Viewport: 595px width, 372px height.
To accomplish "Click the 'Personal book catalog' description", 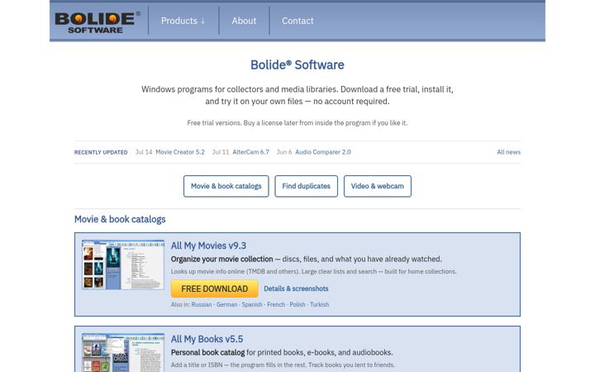I will 282,352.
